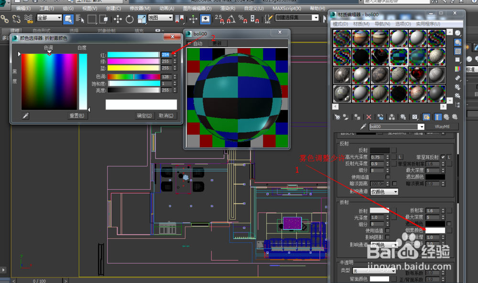Click the red value field showing 254

tap(166, 54)
